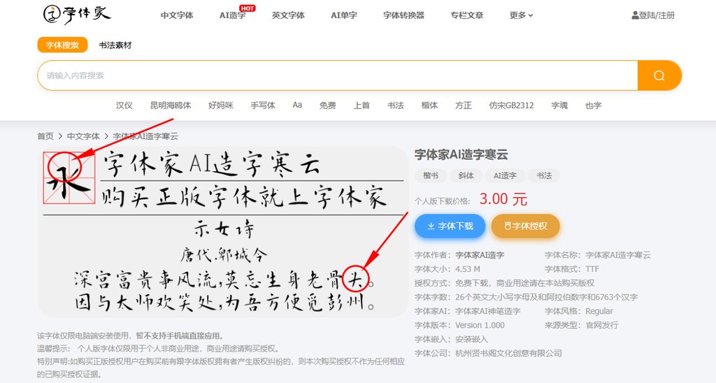Click the 也字 keyword link
This screenshot has height=383, width=716.
593,106
